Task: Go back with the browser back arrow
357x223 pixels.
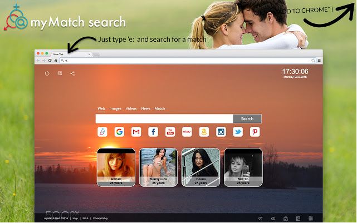Action: click(38, 61)
